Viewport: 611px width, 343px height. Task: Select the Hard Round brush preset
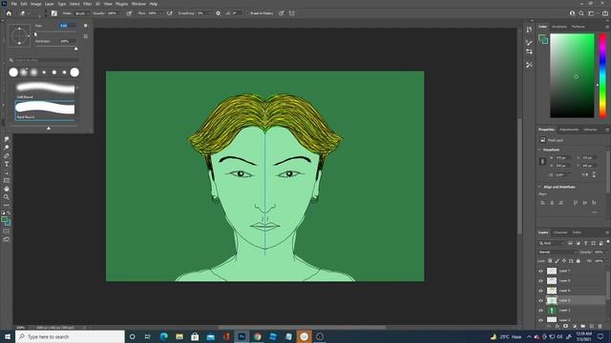click(45, 111)
